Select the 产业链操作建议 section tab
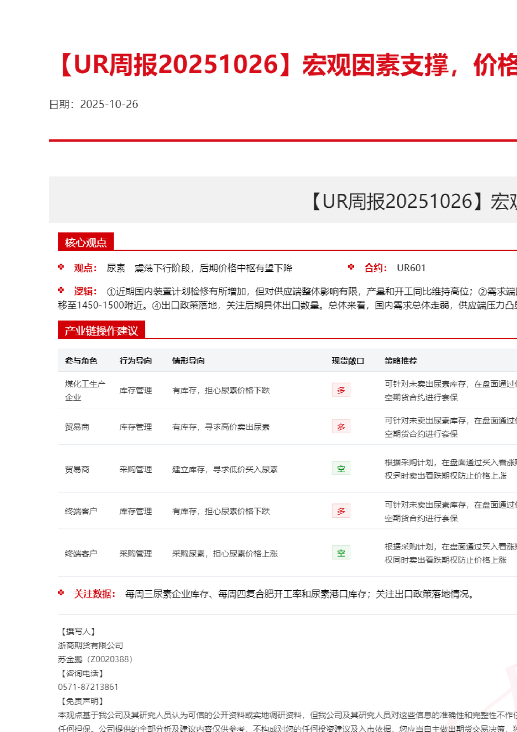 pyautogui.click(x=101, y=331)
